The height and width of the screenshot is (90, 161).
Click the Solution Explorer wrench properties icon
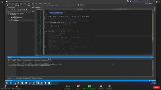[25, 9]
